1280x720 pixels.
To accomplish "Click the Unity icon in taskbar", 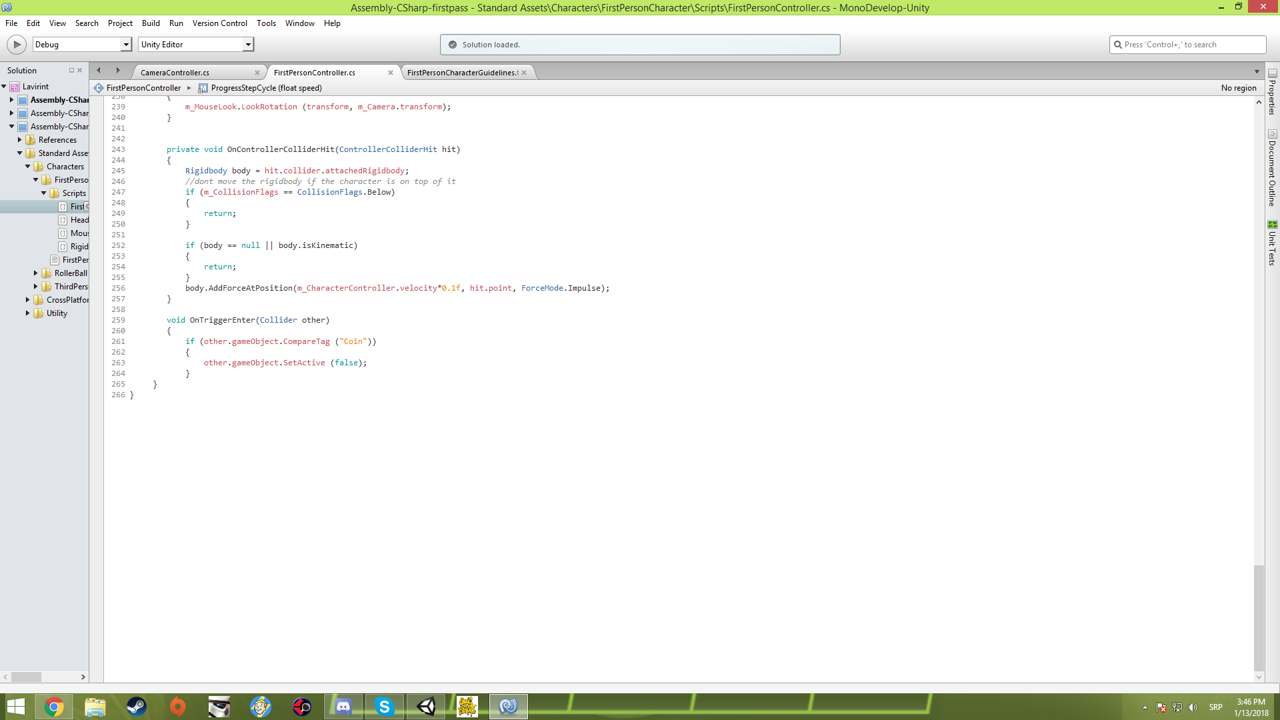I will (x=426, y=707).
